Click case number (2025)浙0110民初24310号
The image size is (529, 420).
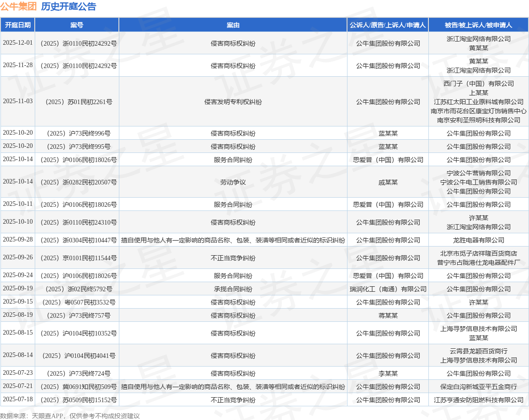(79, 222)
